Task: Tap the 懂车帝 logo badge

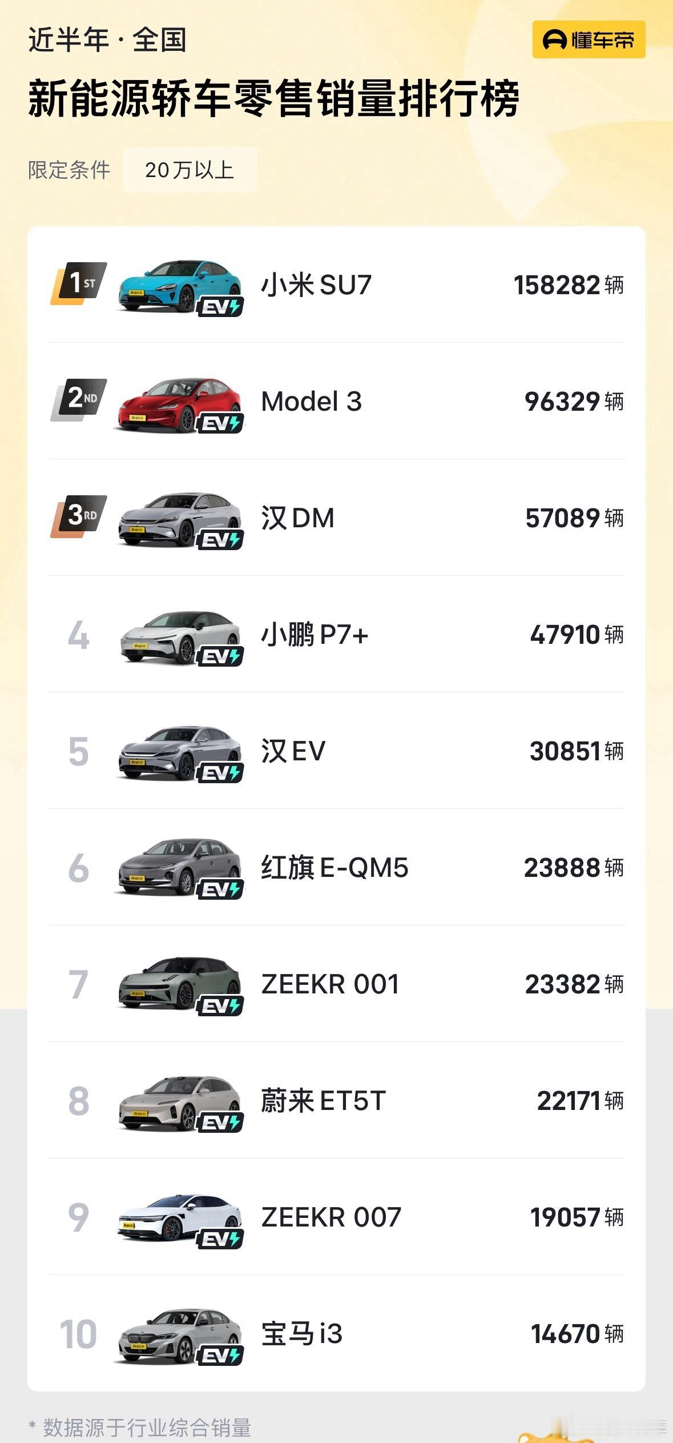Action: pyautogui.click(x=589, y=39)
